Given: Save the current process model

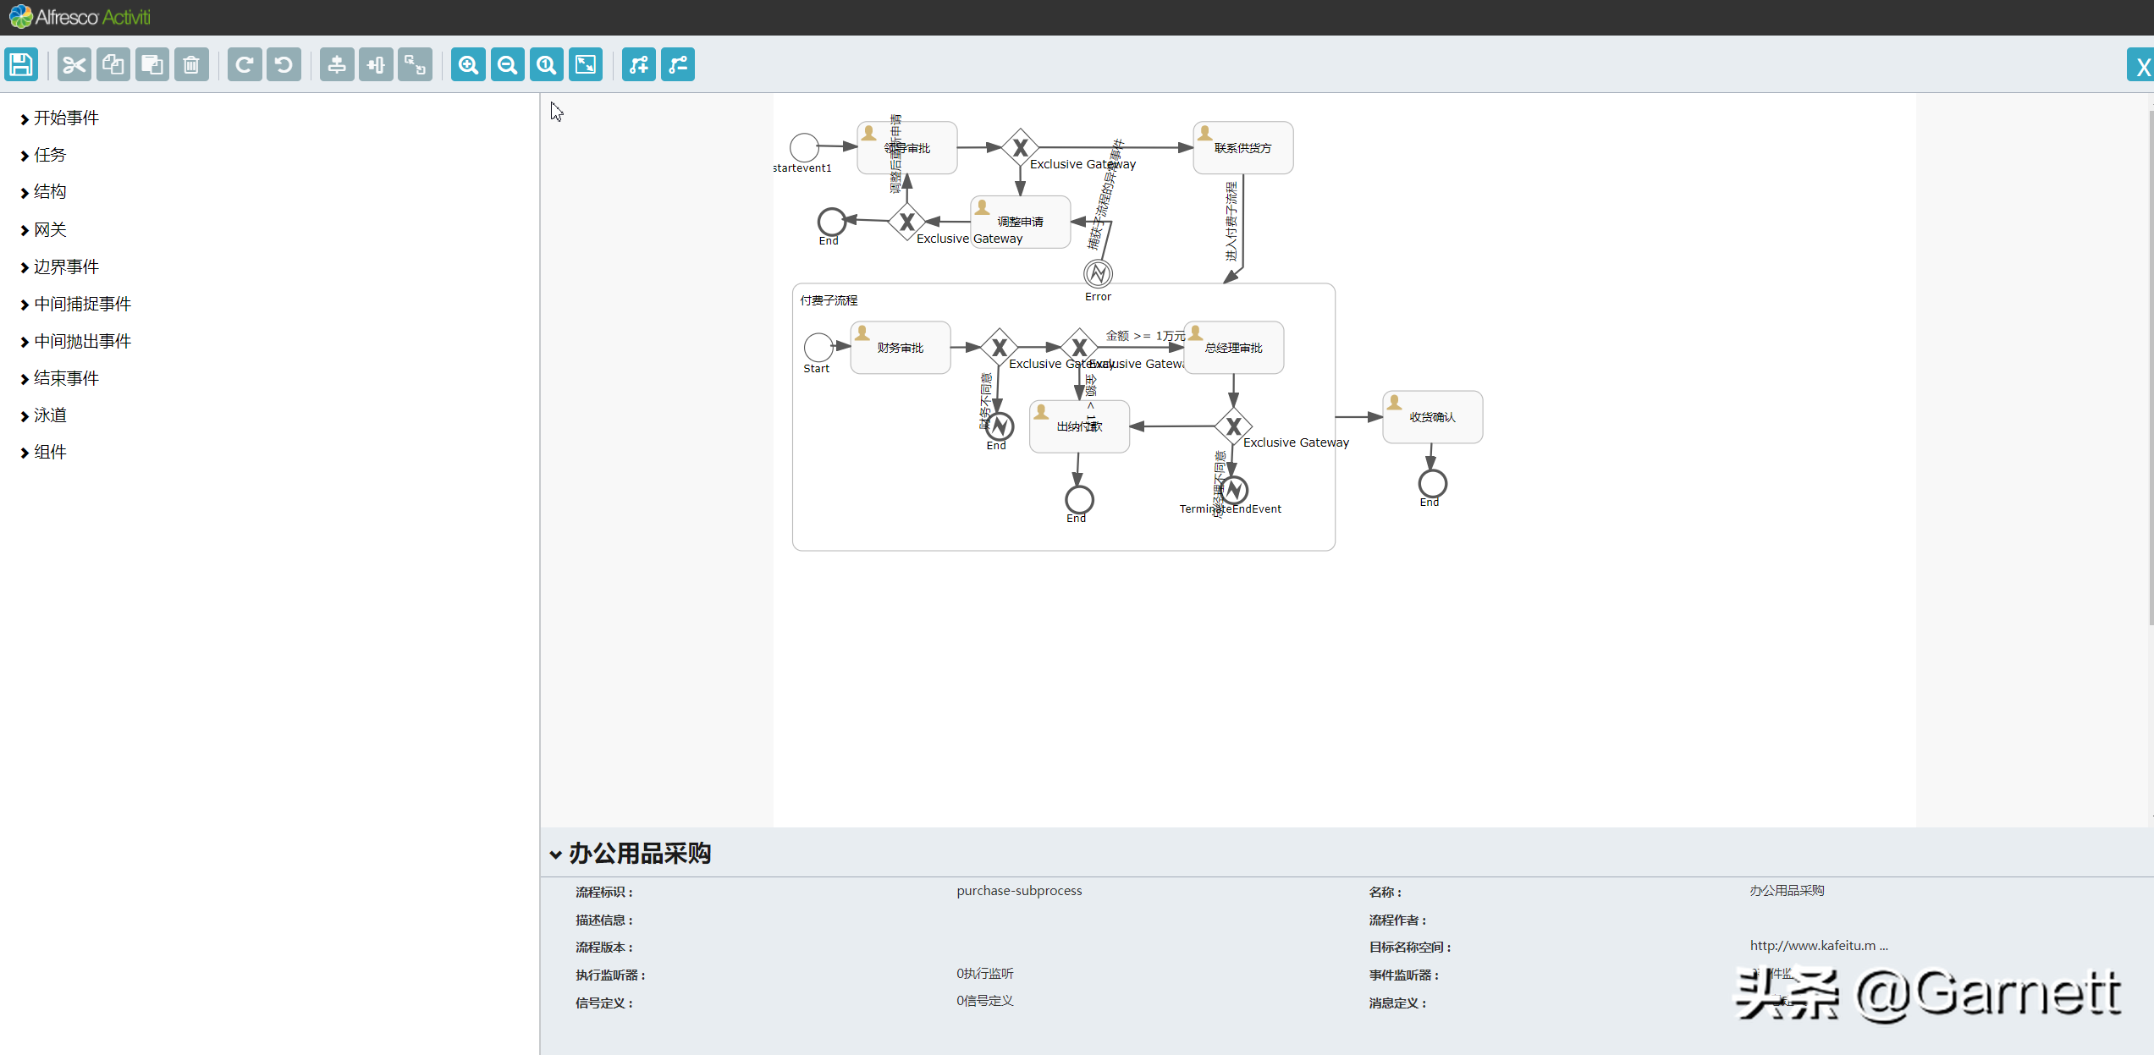Looking at the screenshot, I should coord(21,63).
